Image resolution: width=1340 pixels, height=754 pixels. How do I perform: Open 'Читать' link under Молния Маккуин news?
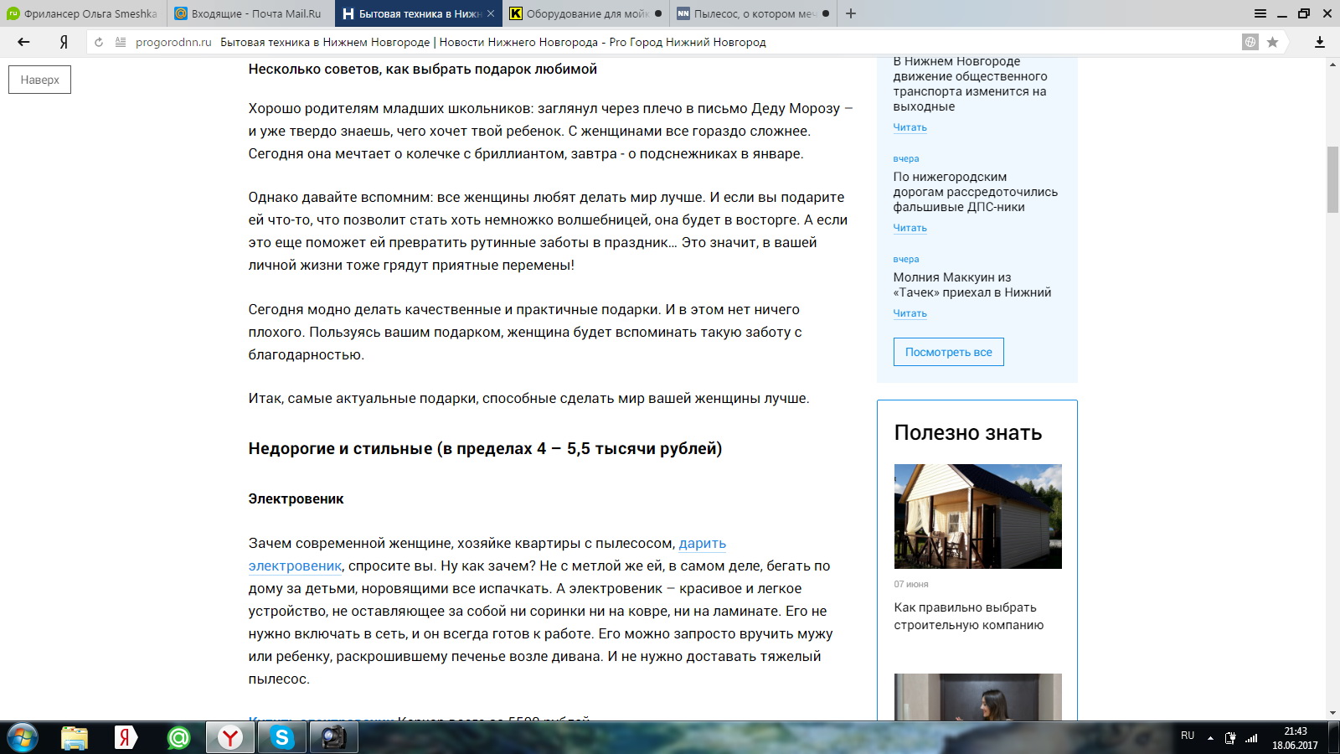pyautogui.click(x=910, y=313)
